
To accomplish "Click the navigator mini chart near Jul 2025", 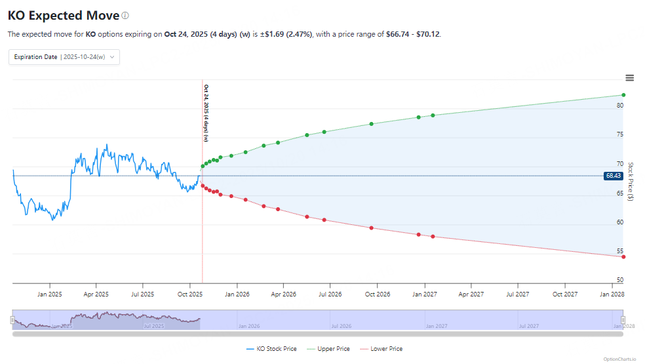I will 153,320.
